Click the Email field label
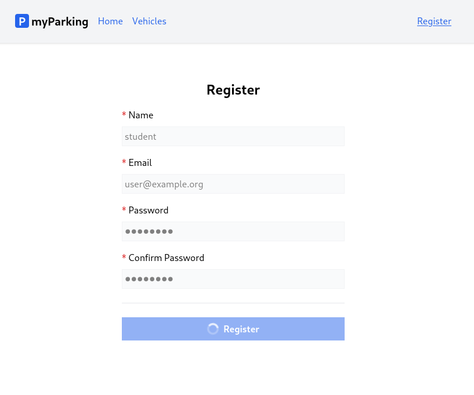The width and height of the screenshot is (474, 395). click(x=140, y=162)
